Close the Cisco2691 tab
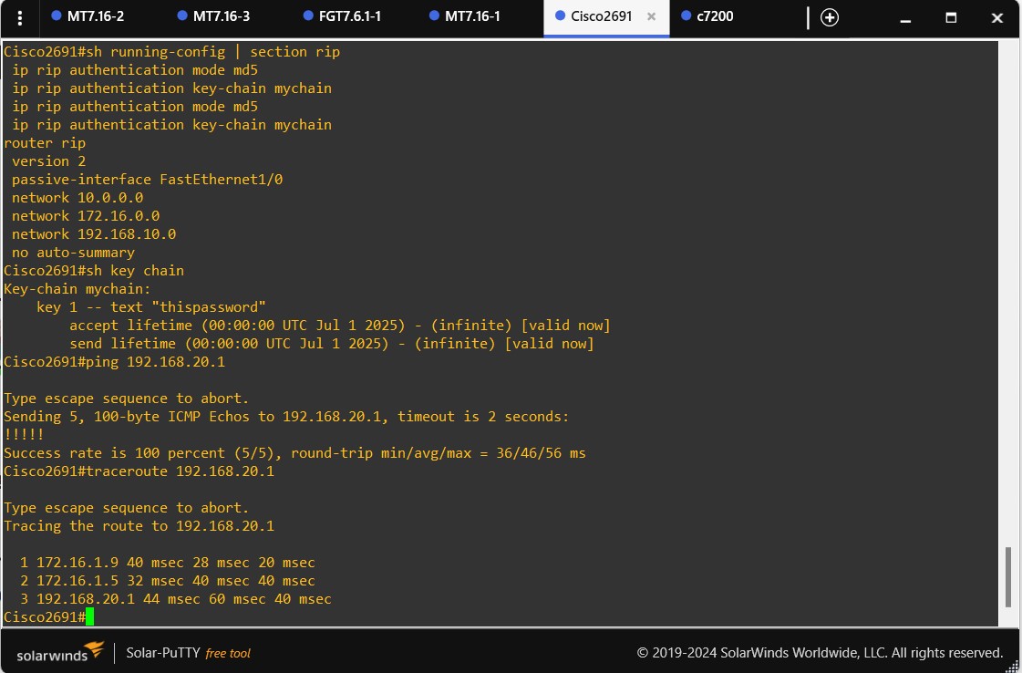This screenshot has width=1022, height=673. pyautogui.click(x=651, y=17)
